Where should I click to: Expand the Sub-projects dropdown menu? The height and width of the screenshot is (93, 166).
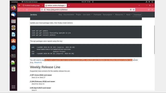[108, 14]
